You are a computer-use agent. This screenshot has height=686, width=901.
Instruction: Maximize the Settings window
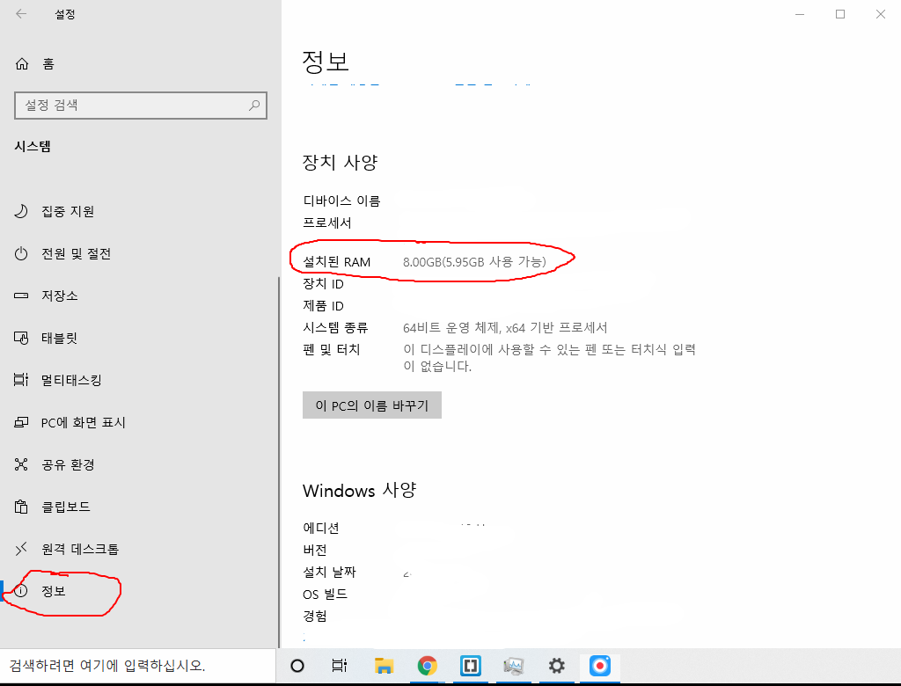(840, 14)
